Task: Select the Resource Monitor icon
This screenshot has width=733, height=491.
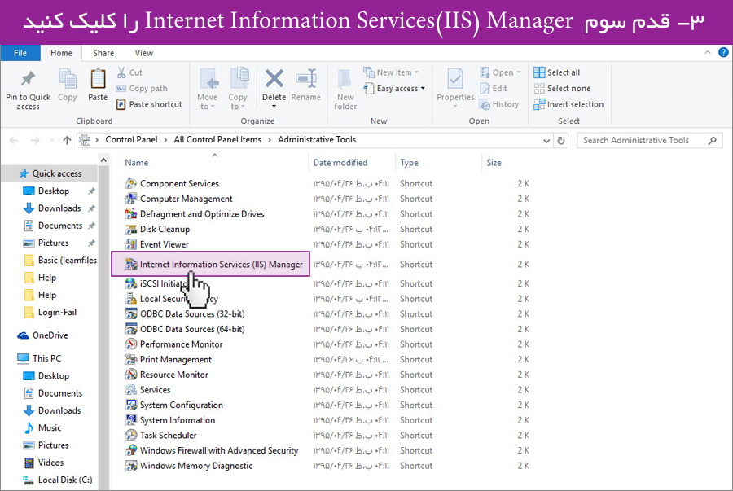Action: (x=131, y=375)
